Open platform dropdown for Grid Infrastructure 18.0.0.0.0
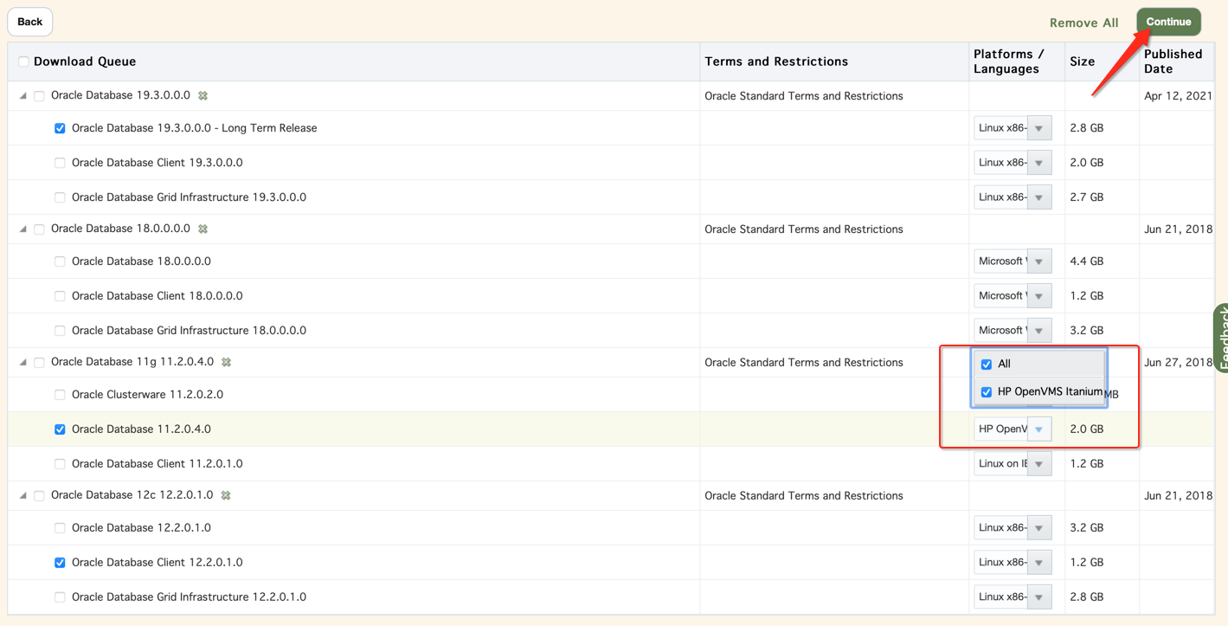The height and width of the screenshot is (626, 1228). click(1039, 331)
